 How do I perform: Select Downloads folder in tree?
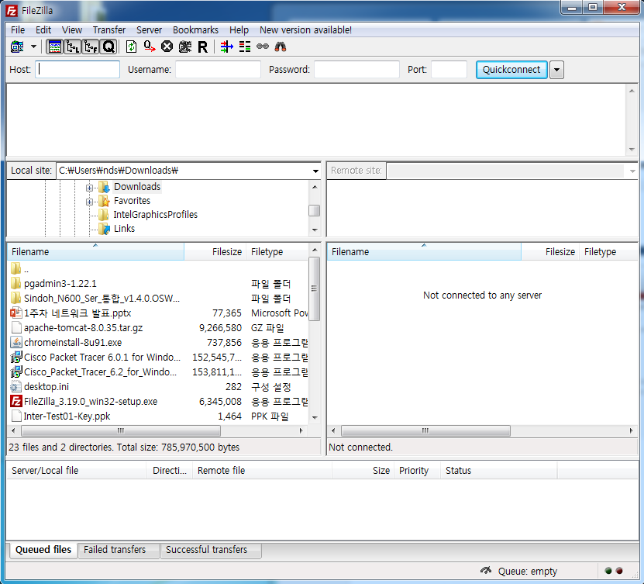coord(136,187)
